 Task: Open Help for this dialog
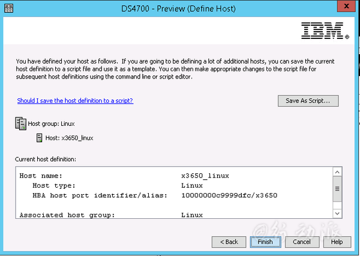click(x=337, y=242)
